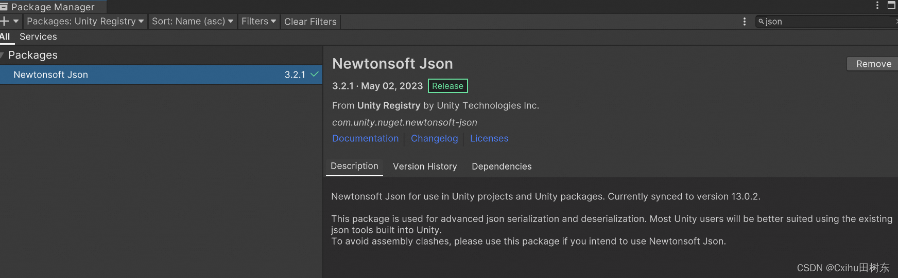This screenshot has width=898, height=278.
Task: Open the Dependencies tab
Action: click(502, 166)
